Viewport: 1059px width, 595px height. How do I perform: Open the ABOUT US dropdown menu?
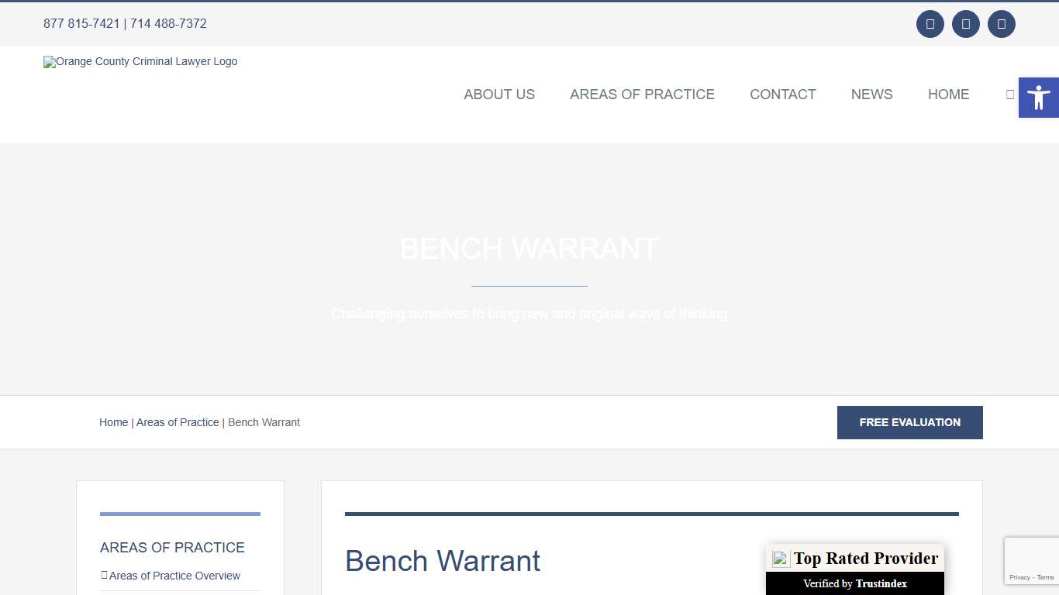click(499, 94)
